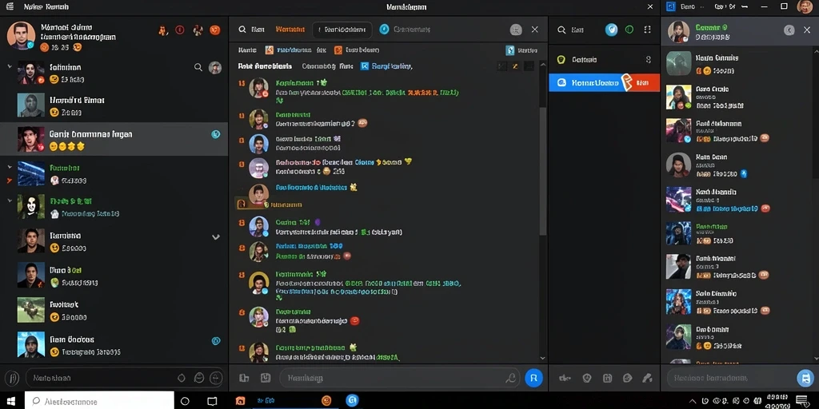This screenshot has height=409, width=819.
Task: Expand the down chevron on the left conversation row
Action: 216,236
